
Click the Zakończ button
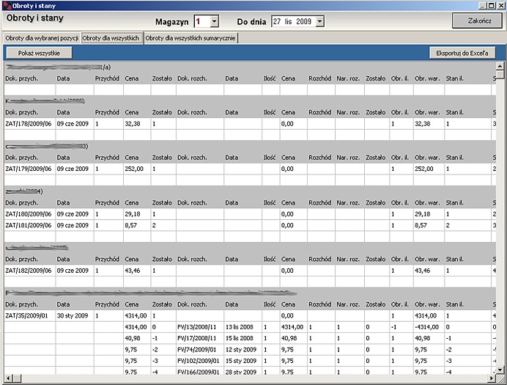point(477,21)
